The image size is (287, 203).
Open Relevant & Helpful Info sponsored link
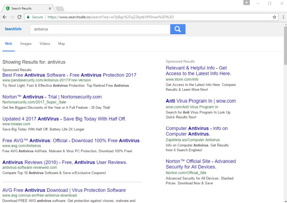(199, 71)
